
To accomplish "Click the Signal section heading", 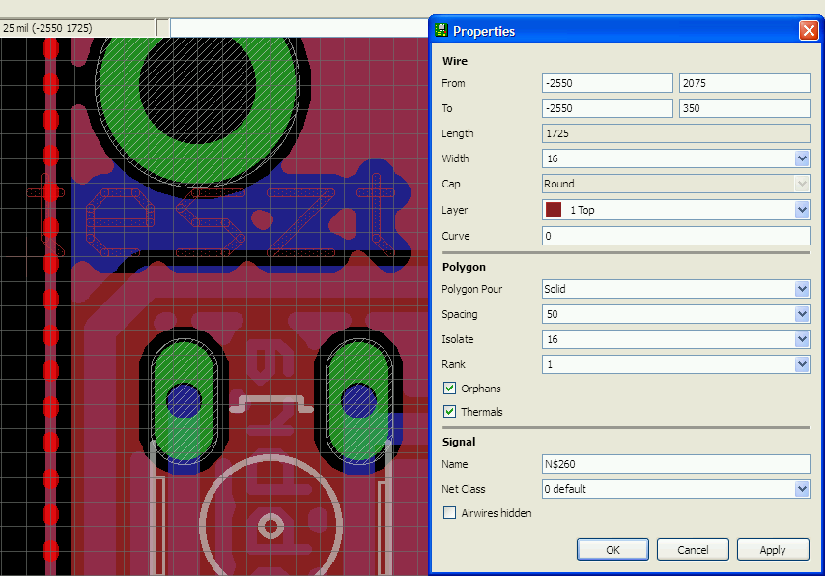I will (459, 442).
